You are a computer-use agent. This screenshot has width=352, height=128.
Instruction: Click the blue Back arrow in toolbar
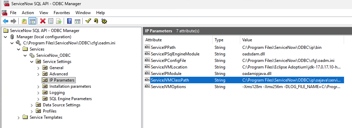point(6,21)
